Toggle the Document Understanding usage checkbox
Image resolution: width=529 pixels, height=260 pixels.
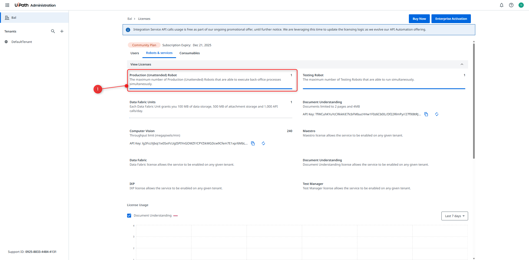[x=129, y=216]
